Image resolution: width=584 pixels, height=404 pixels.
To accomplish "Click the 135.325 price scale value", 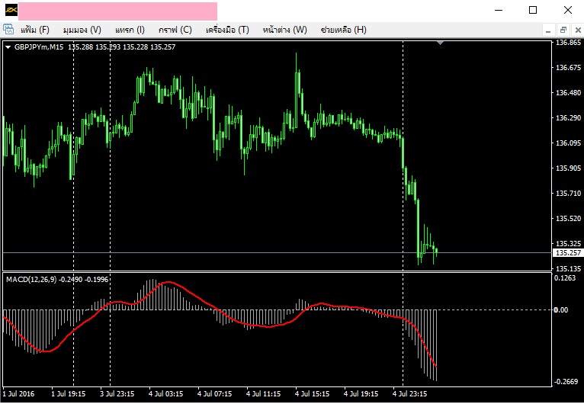I will tap(568, 243).
